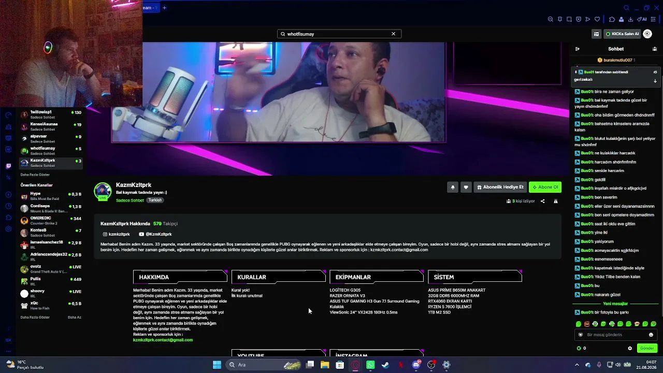The height and width of the screenshot is (373, 663).
Task: Open the chat leaderboard icon beside Sohbet
Action: 655,49
